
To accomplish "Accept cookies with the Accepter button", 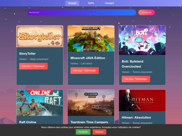I will pos(83,132).
